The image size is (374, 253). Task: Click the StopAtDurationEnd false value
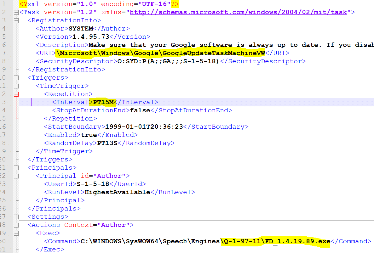[140, 110]
